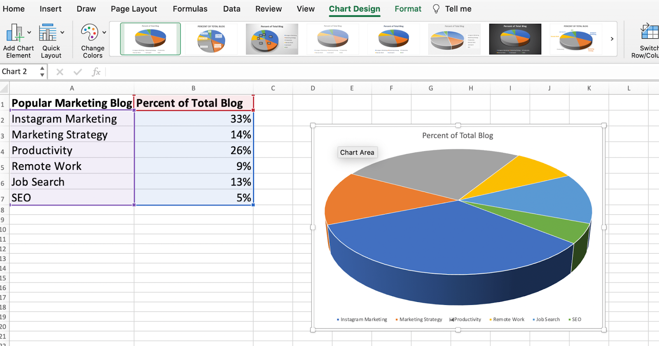Click the 'Productivity' cell in column A
Viewport: 659px width, 346px height.
[x=72, y=150]
